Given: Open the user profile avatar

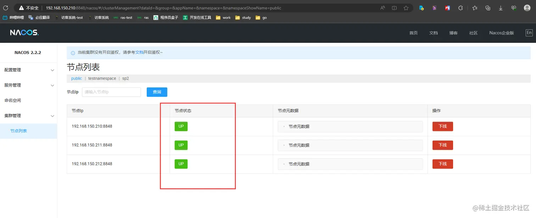Looking at the screenshot, I should tap(527, 8).
